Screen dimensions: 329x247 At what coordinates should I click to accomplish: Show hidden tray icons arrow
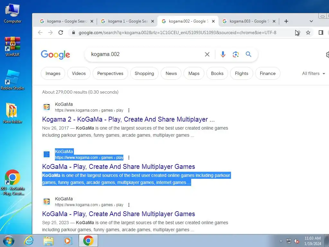281,241
